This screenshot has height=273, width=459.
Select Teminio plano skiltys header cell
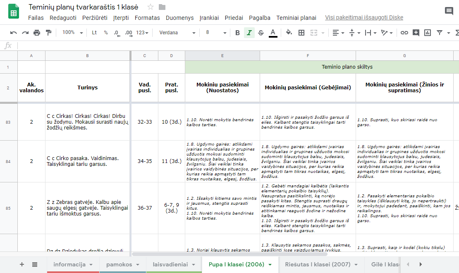(322, 67)
